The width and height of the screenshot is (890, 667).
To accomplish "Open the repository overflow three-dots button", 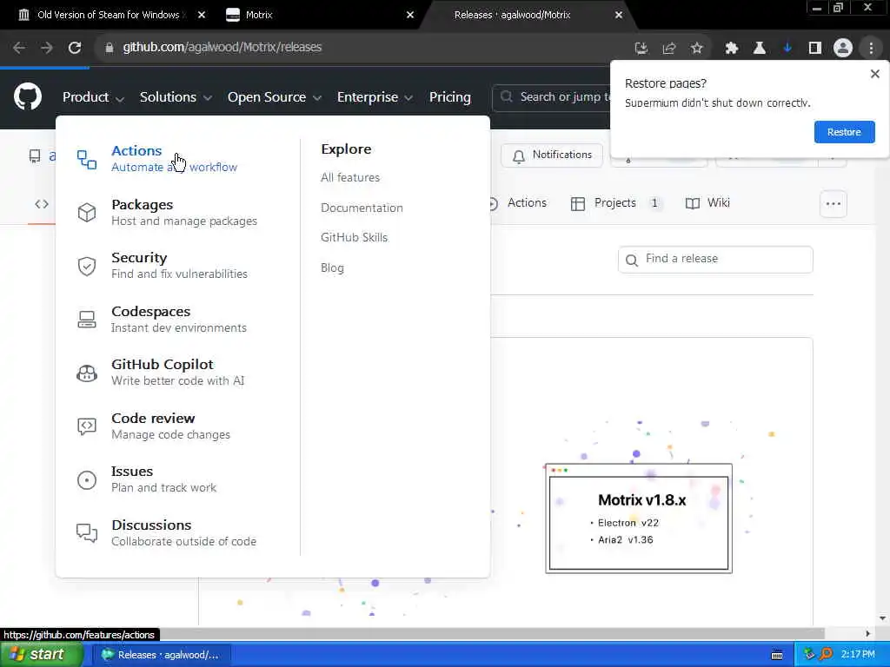I will coord(834,203).
